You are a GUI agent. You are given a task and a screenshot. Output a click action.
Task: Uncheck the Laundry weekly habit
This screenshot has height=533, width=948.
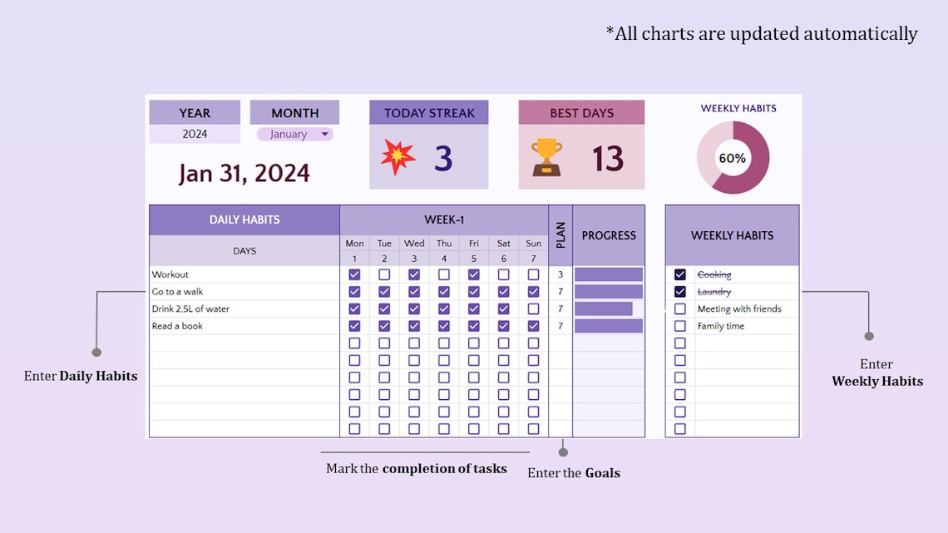point(679,291)
